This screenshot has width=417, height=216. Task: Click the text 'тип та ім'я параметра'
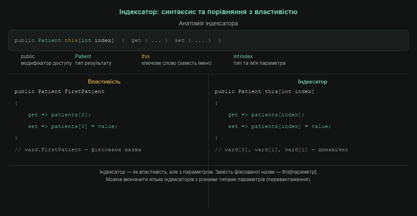point(259,63)
